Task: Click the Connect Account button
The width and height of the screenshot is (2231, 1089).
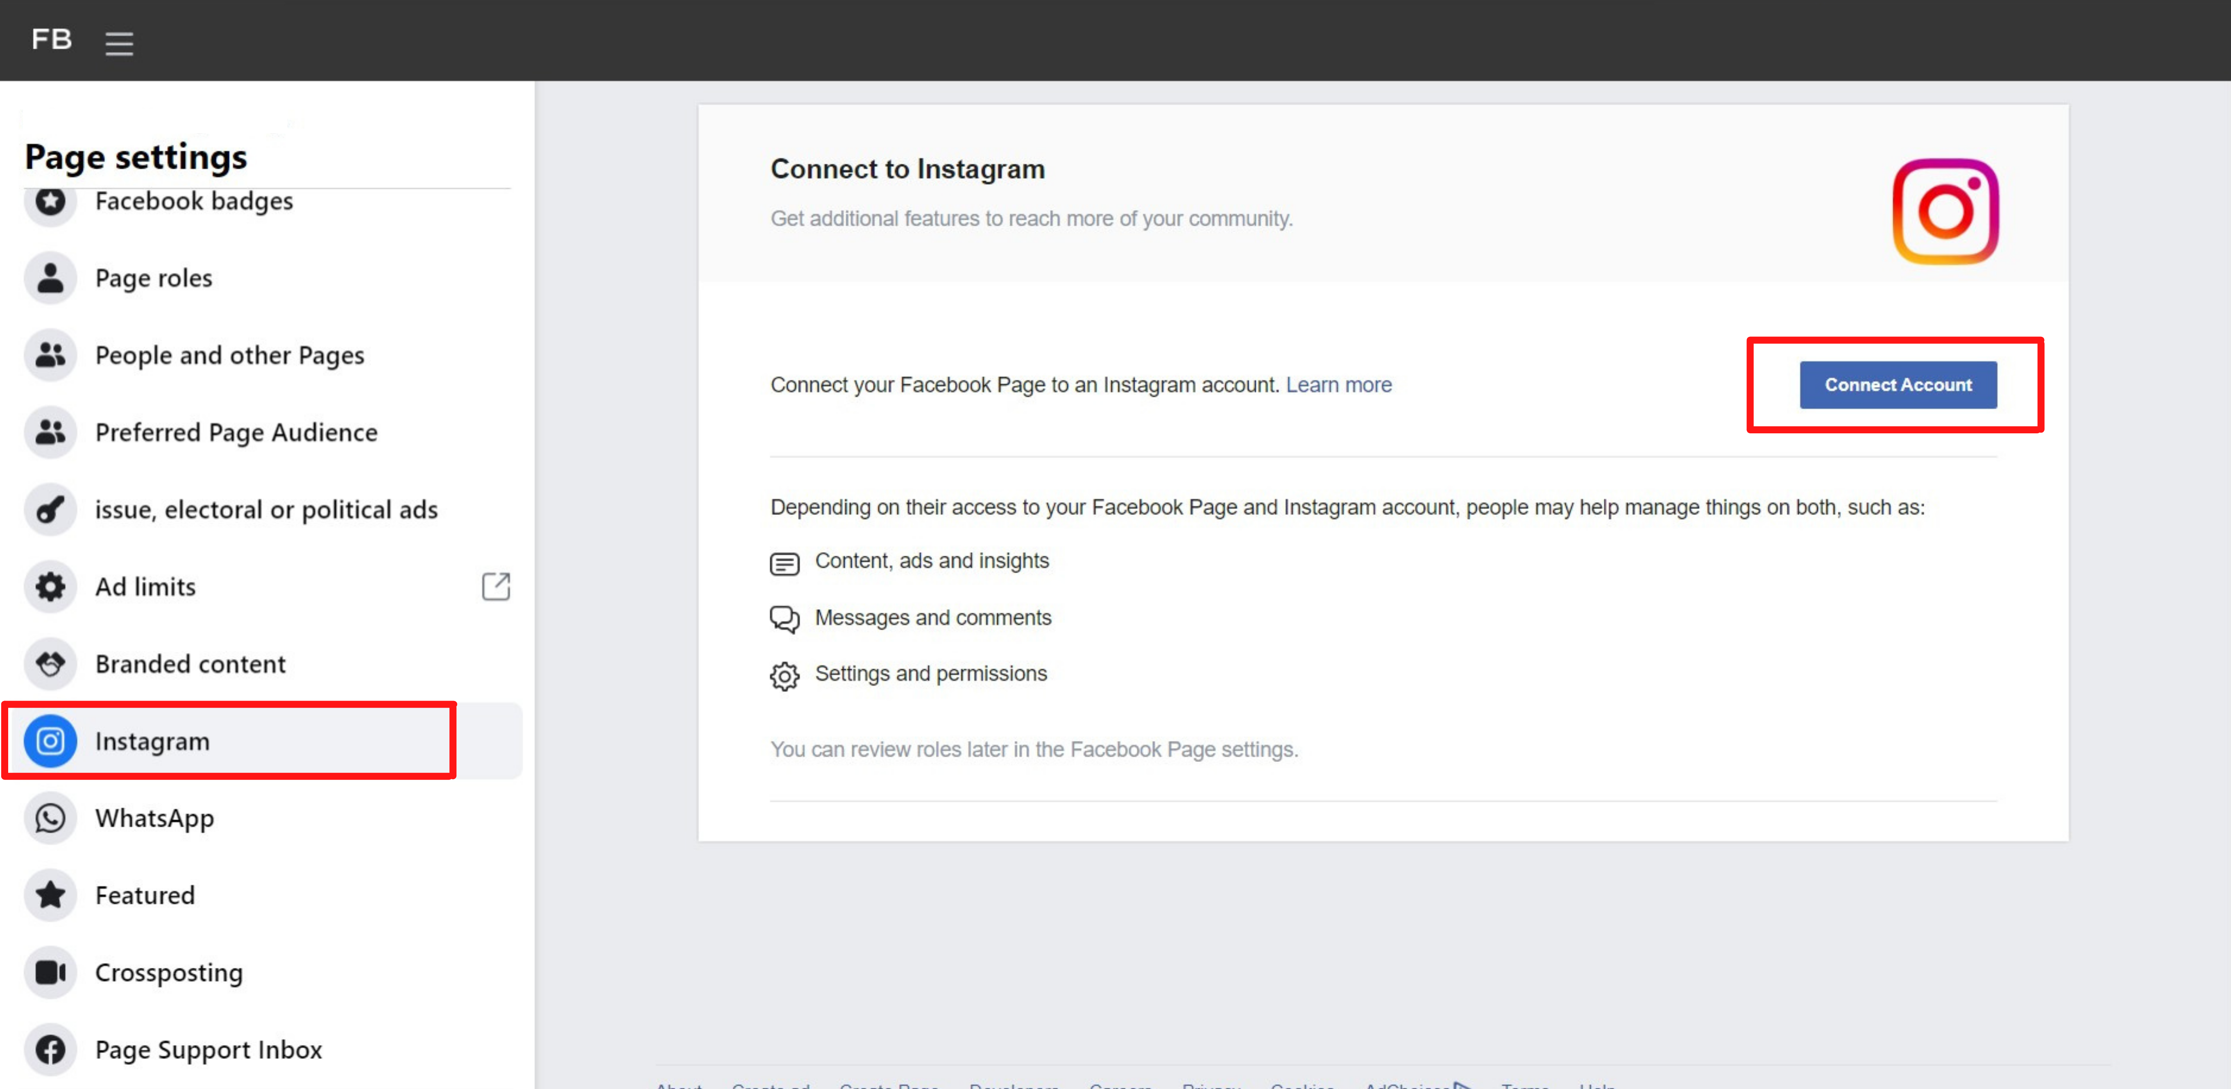Action: (x=1898, y=384)
